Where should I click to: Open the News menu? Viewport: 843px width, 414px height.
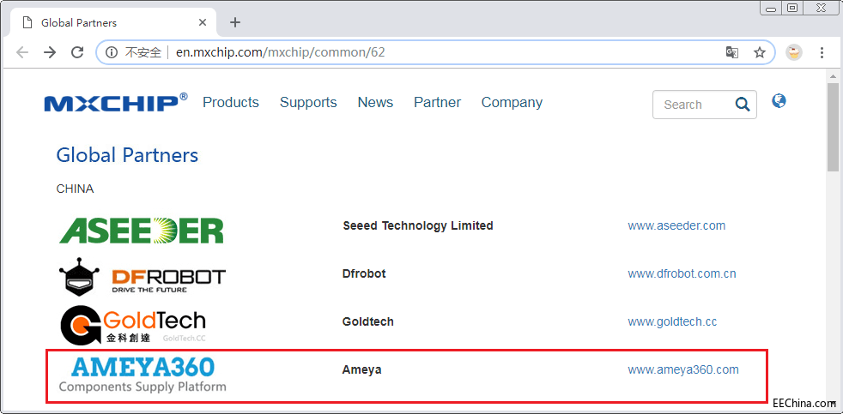[375, 102]
